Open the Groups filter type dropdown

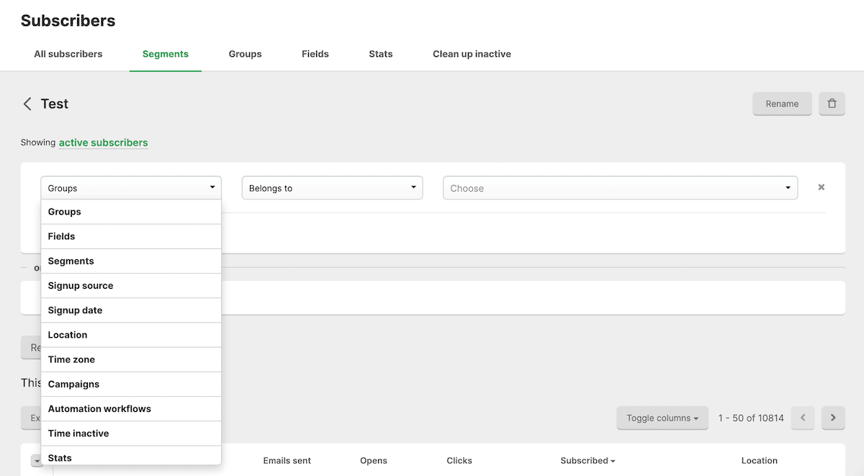[x=130, y=188]
